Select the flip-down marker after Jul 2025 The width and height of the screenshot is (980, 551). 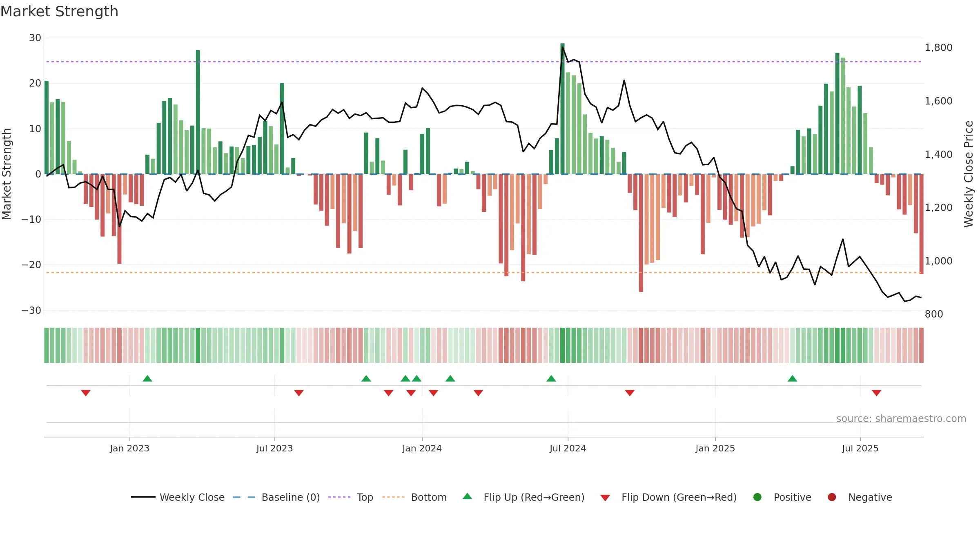pyautogui.click(x=877, y=393)
